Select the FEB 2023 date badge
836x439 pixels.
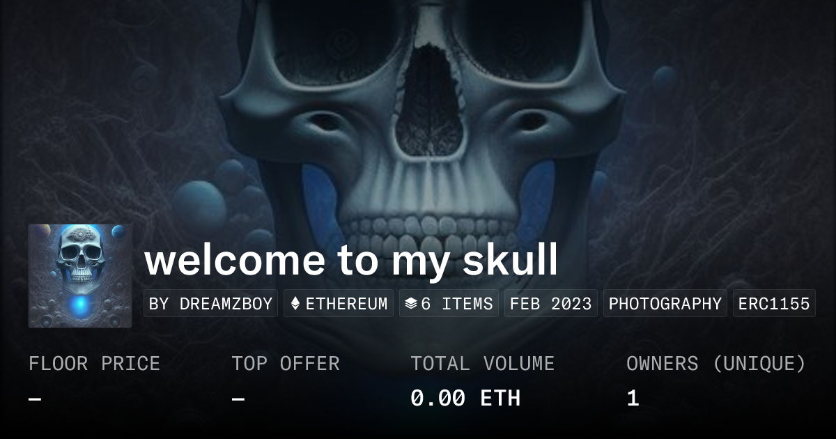(550, 304)
